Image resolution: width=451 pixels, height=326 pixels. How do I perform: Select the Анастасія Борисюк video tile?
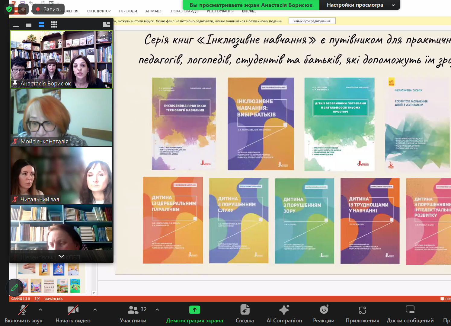61,59
